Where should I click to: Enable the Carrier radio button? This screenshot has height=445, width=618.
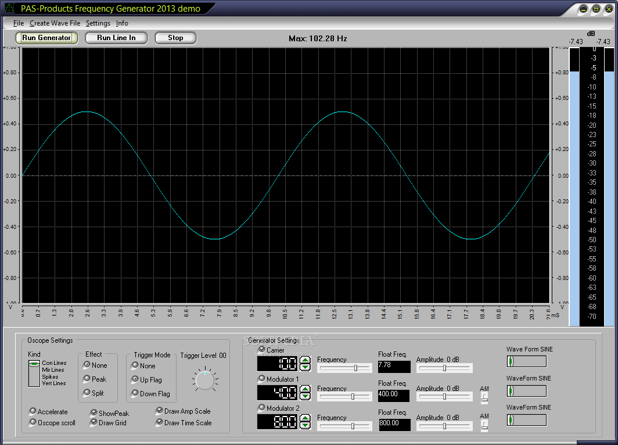[x=262, y=350]
